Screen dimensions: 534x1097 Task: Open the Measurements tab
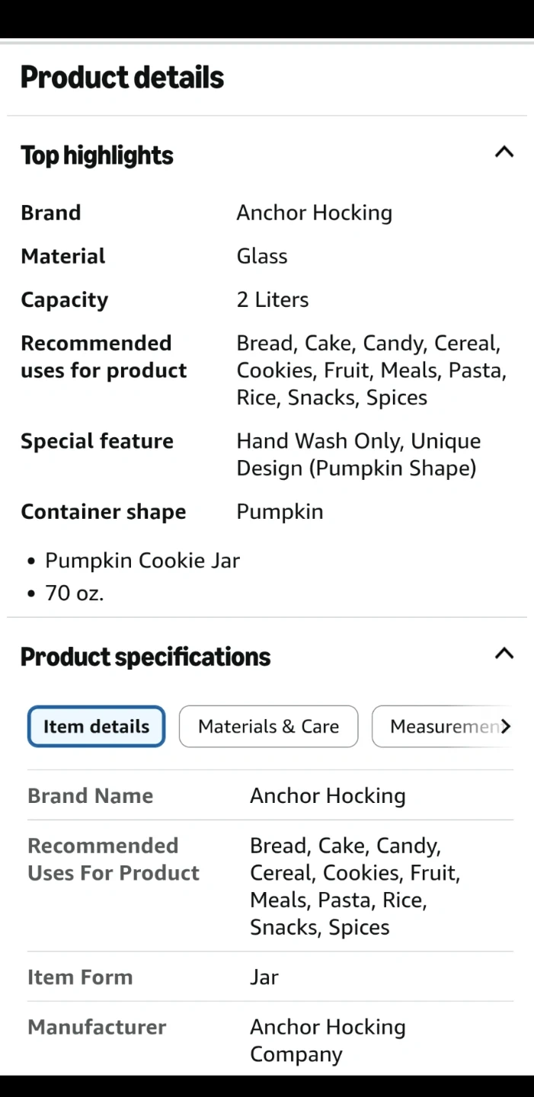coord(444,727)
